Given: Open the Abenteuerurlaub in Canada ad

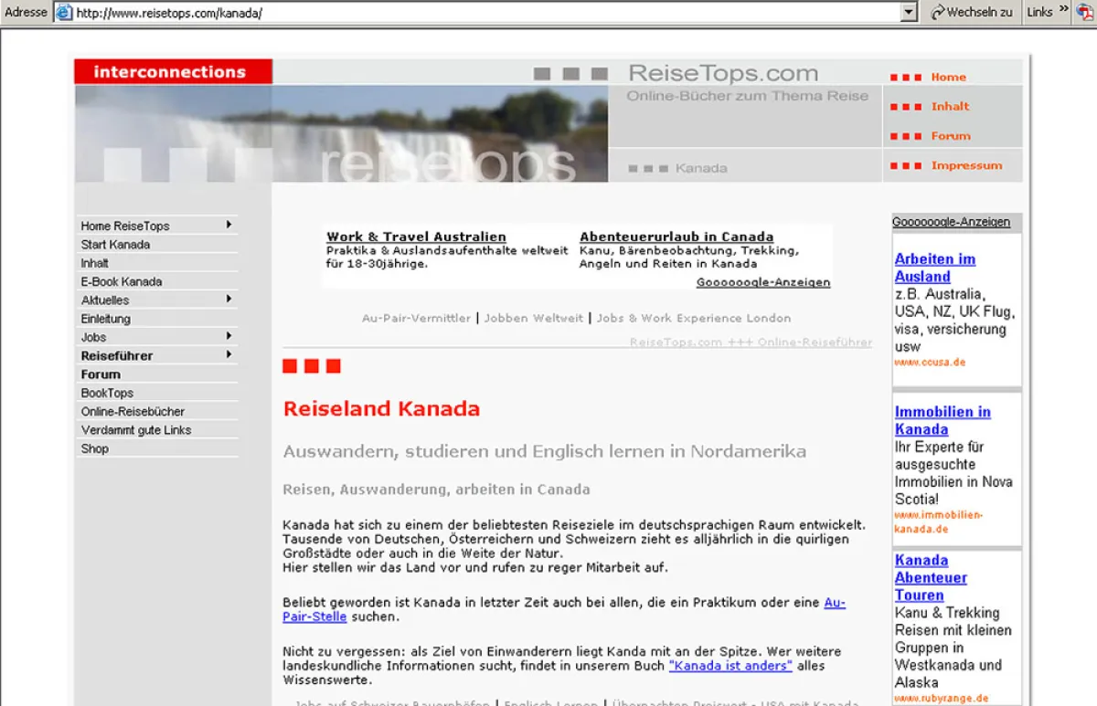Looking at the screenshot, I should pyautogui.click(x=676, y=237).
